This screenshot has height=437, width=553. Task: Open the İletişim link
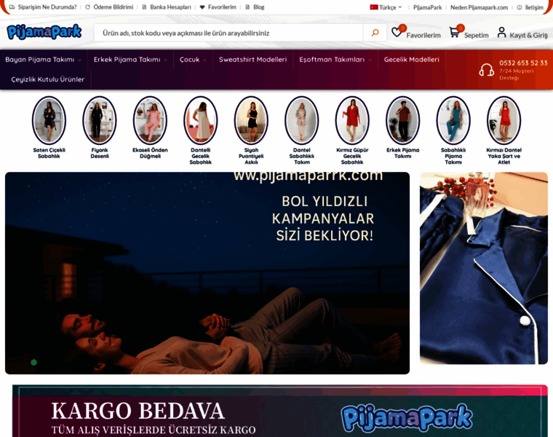point(534,7)
